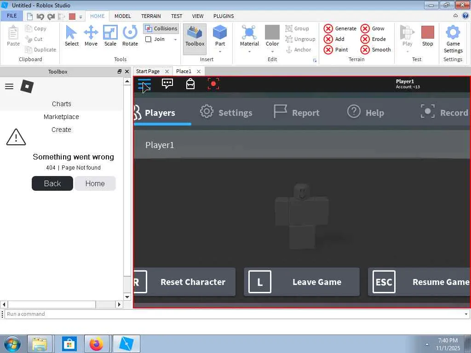Image resolution: width=471 pixels, height=353 pixels.
Task: Click Cut in the Clipboard group
Action: click(34, 39)
